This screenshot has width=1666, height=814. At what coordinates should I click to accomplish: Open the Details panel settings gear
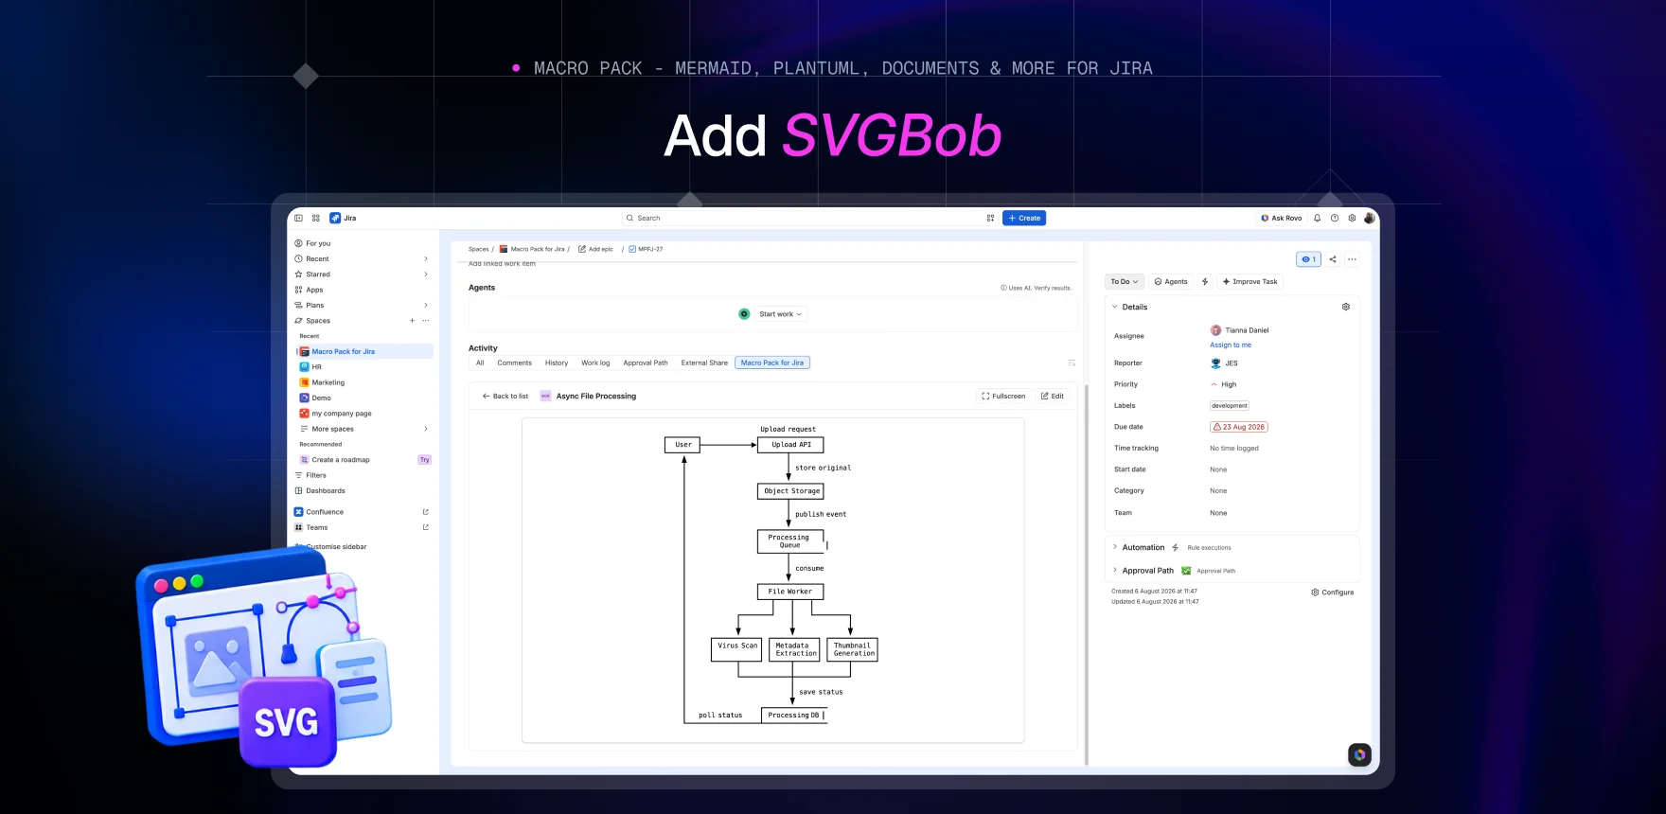(1346, 307)
